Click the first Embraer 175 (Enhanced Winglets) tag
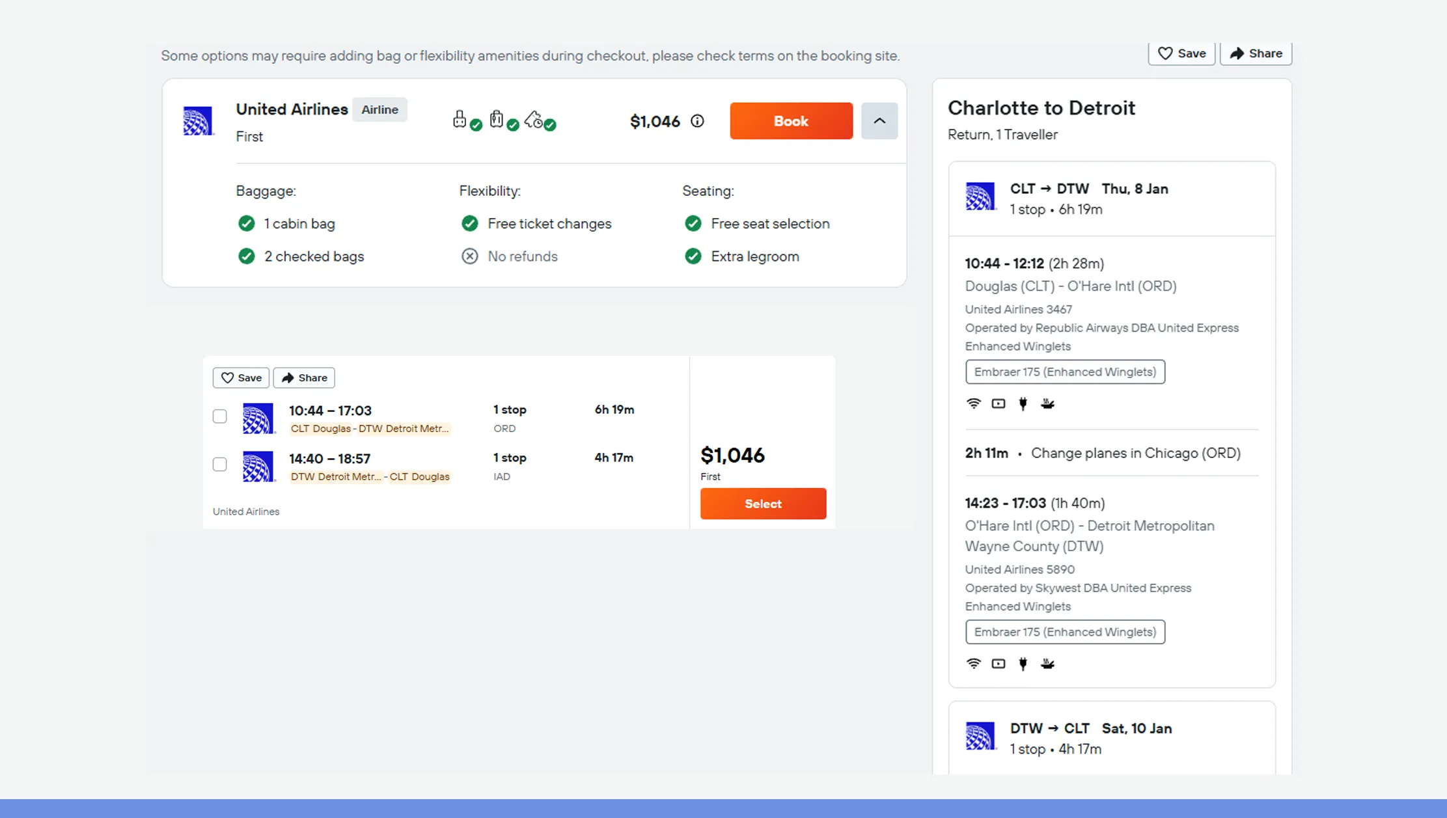The width and height of the screenshot is (1447, 818). point(1065,372)
